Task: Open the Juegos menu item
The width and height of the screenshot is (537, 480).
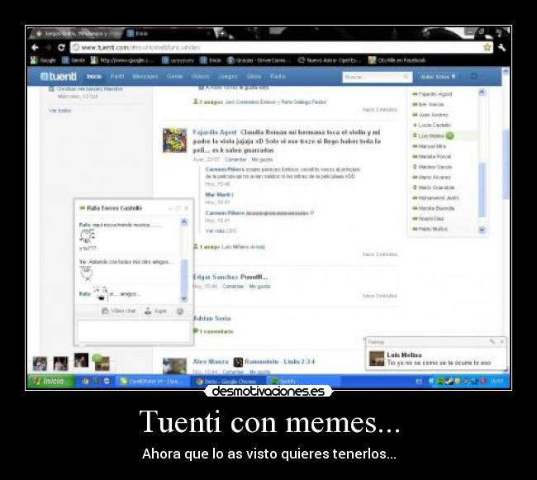Action: 228,76
